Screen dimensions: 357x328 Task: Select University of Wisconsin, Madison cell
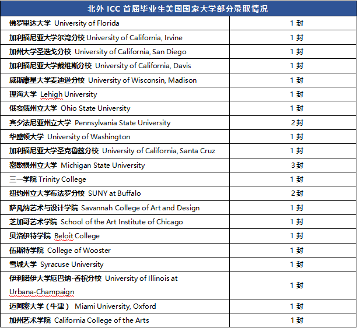115,80
